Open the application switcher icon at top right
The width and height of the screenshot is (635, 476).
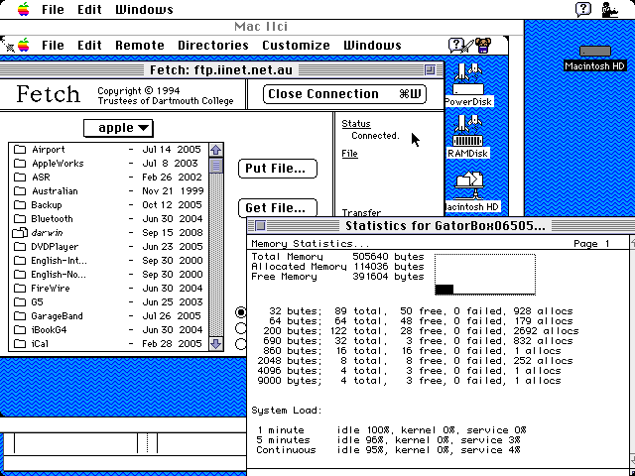[x=610, y=9]
